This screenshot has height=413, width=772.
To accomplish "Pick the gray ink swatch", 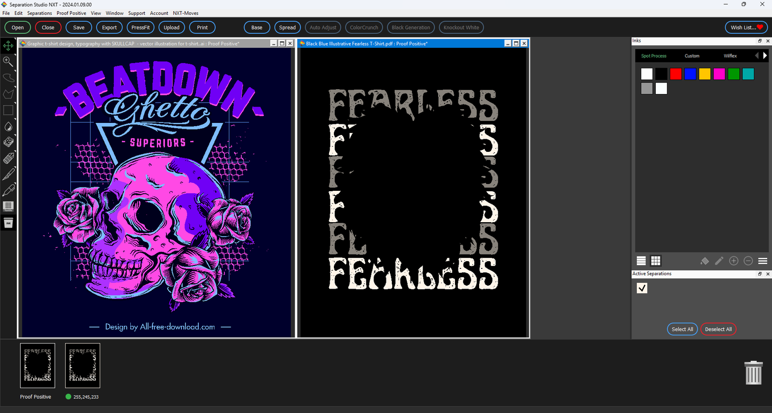I will coord(647,88).
